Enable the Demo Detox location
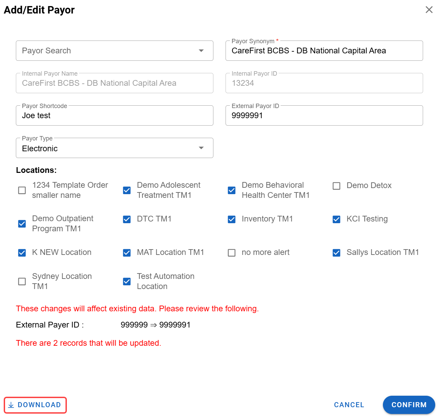Image resolution: width=443 pixels, height=418 pixels. pyautogui.click(x=336, y=186)
